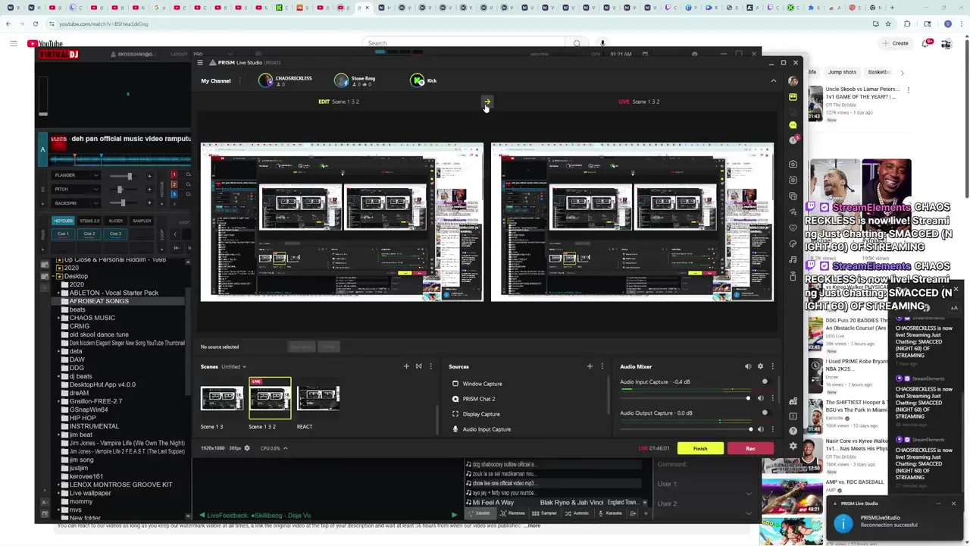Select LENOX MONTROSE GROOVE KIT folder
Viewport: 970px width, 546px height.
(120, 485)
